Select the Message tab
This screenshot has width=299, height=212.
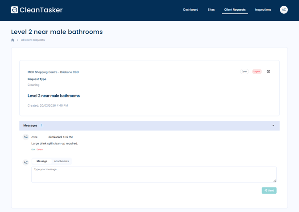point(42,161)
